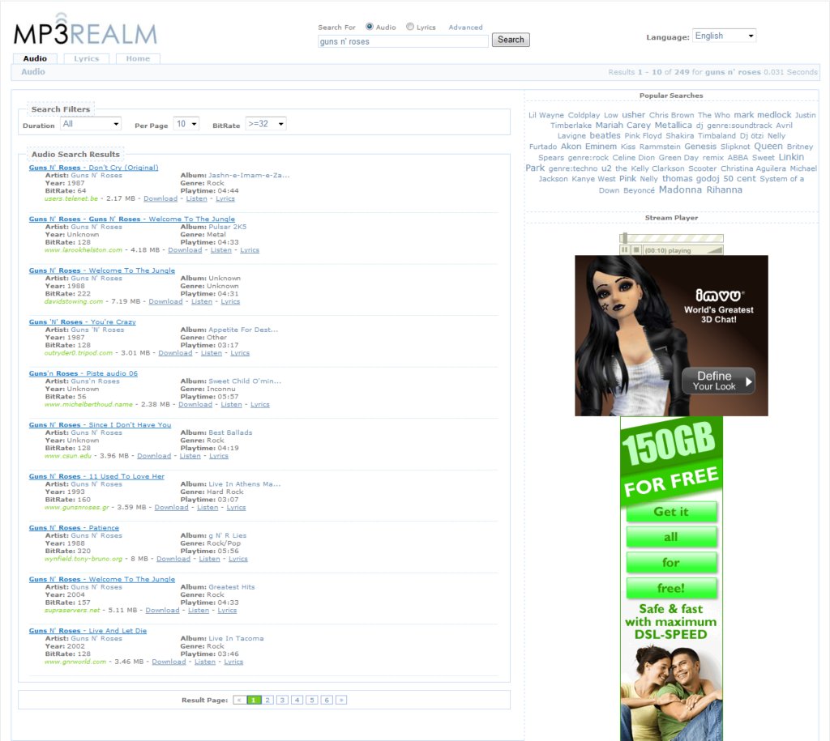Listen to the You're Crazy track

212,353
